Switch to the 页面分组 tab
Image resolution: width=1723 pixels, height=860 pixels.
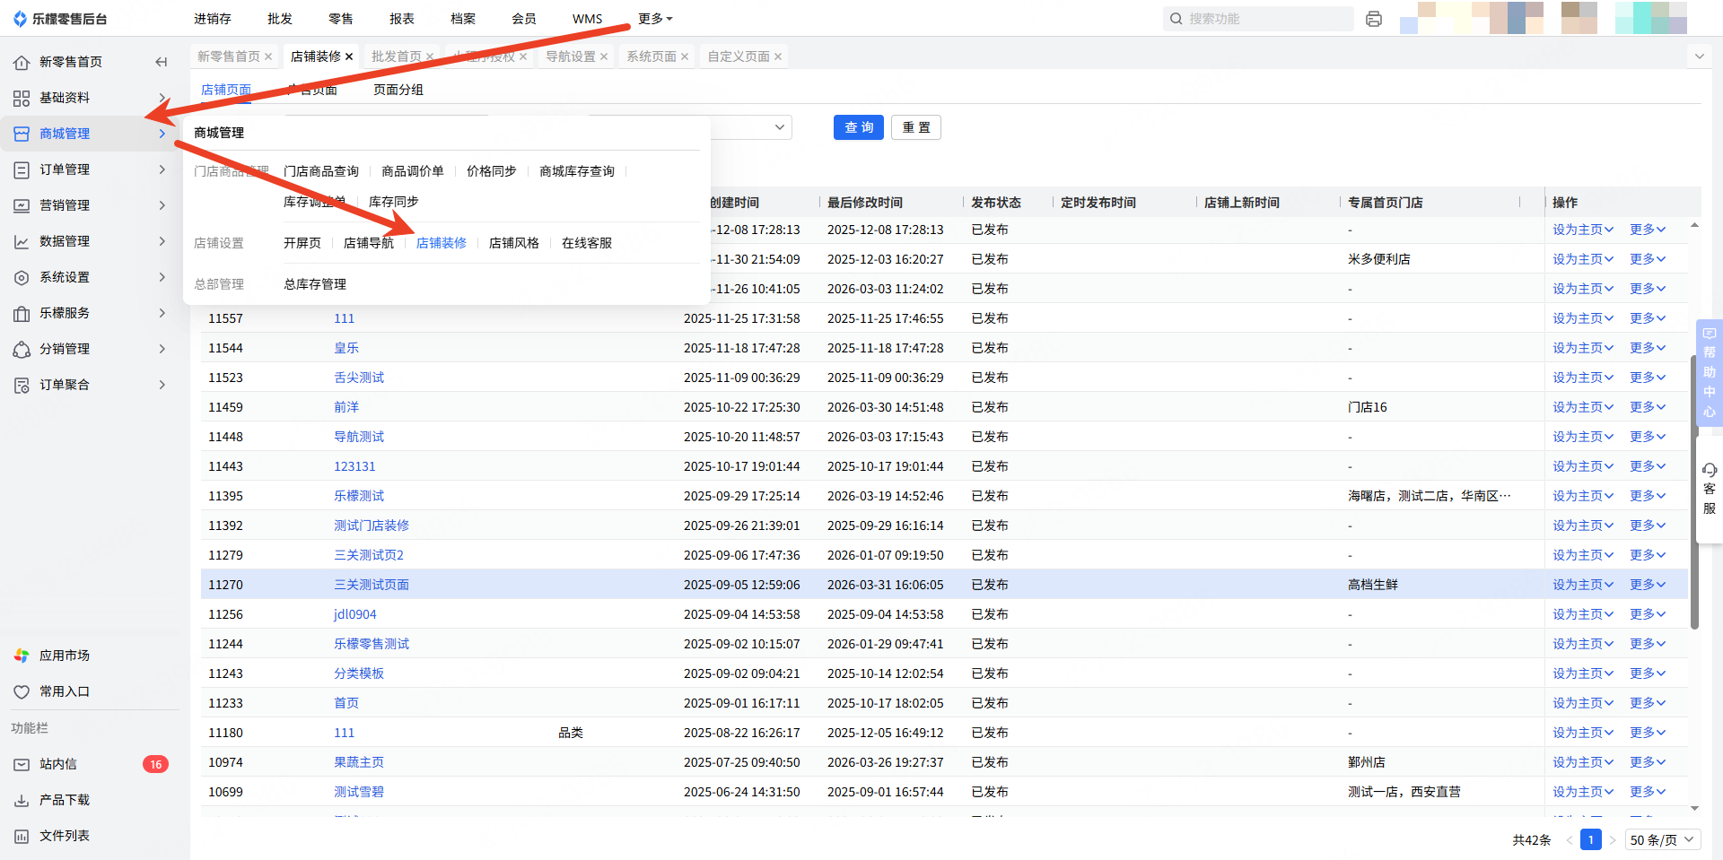pos(398,90)
